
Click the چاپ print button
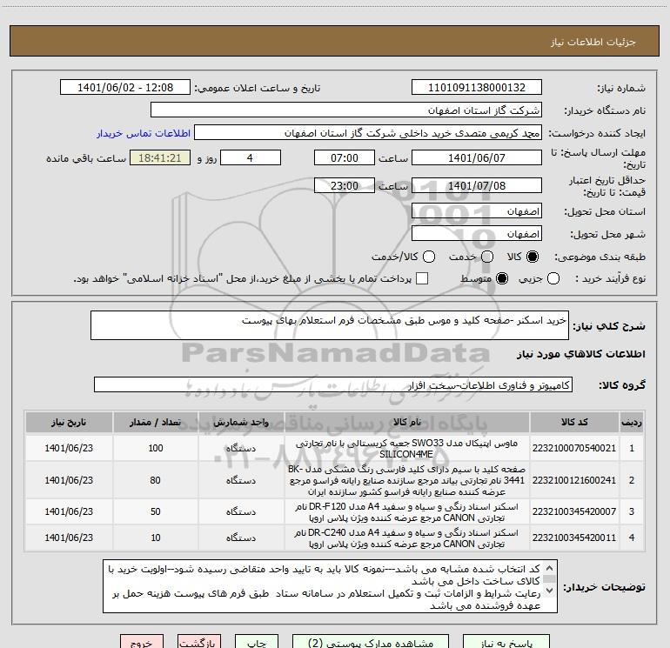click(257, 643)
